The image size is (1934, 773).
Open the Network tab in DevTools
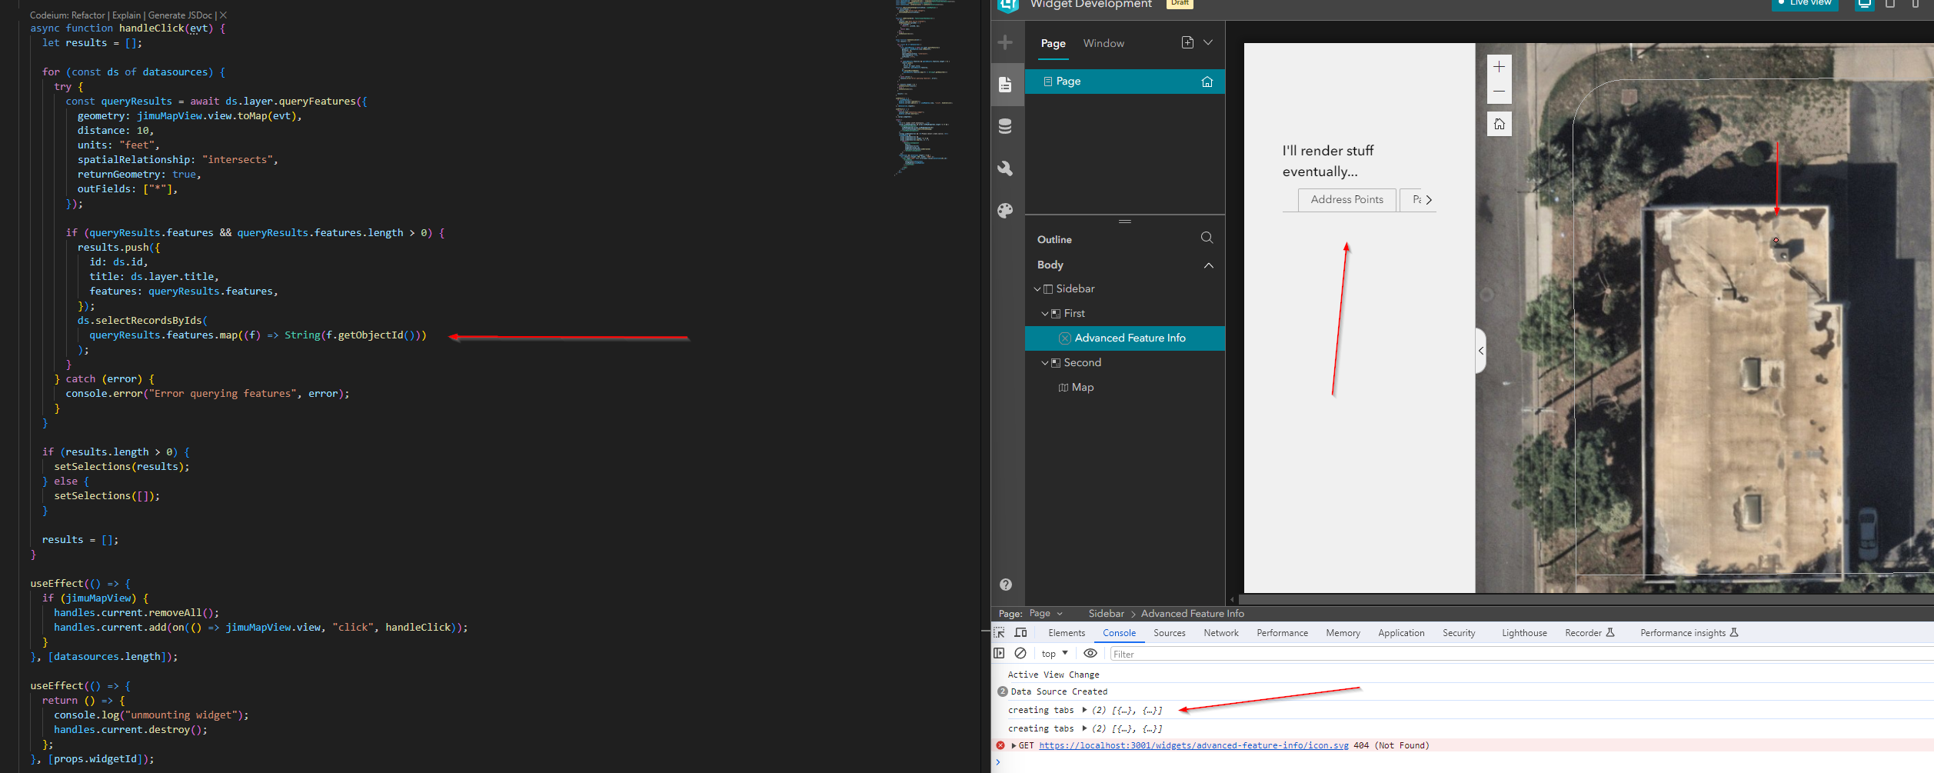point(1220,632)
